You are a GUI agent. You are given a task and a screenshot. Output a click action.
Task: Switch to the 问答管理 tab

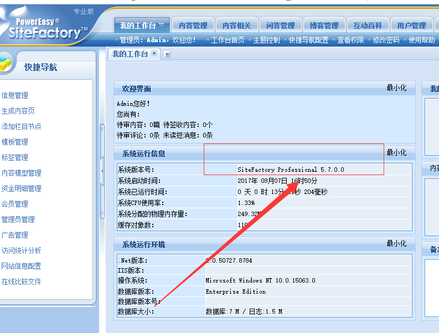(281, 25)
